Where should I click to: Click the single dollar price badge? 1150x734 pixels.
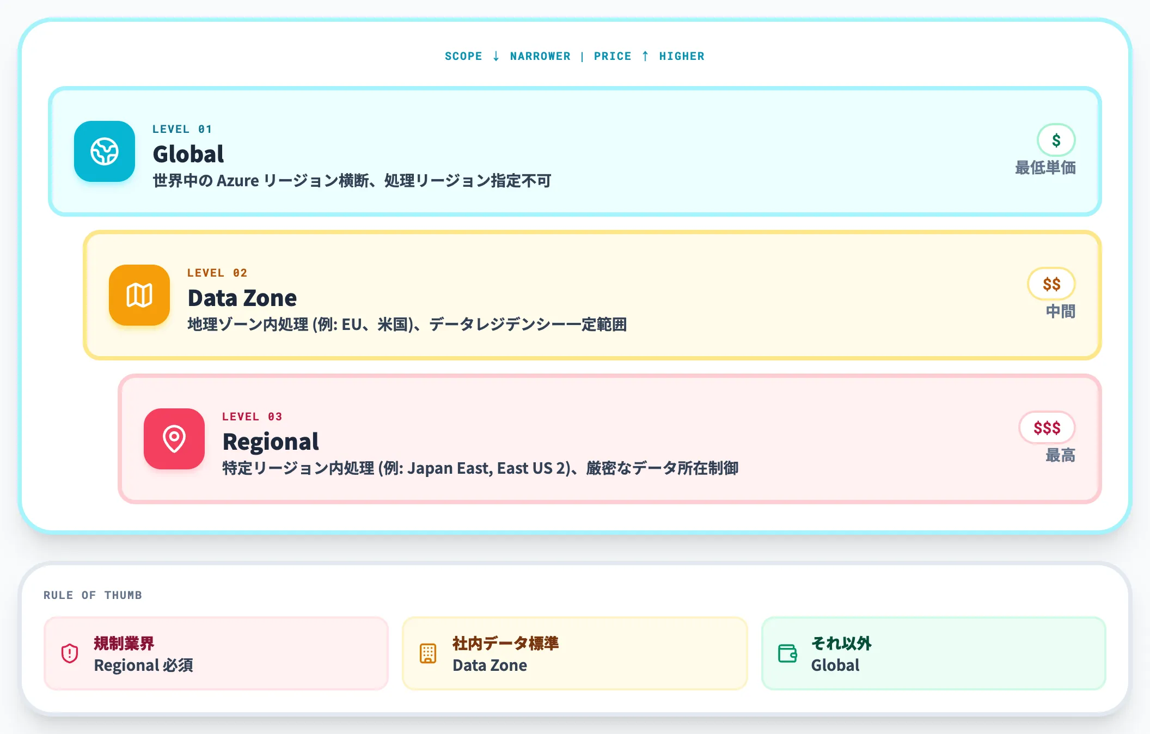(1056, 140)
